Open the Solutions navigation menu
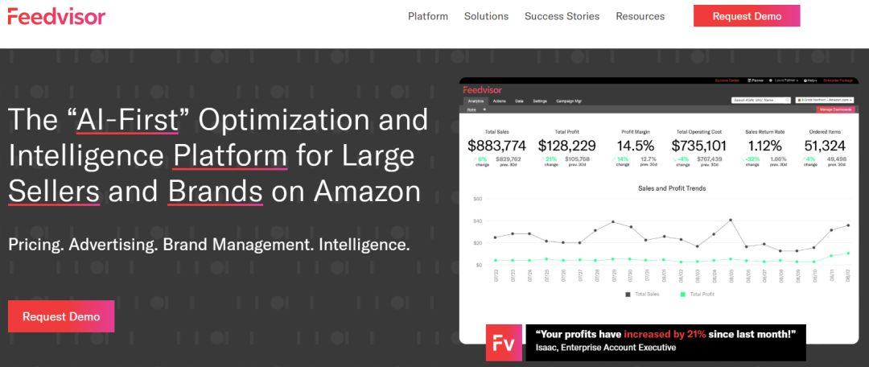869x367 pixels. pyautogui.click(x=486, y=16)
